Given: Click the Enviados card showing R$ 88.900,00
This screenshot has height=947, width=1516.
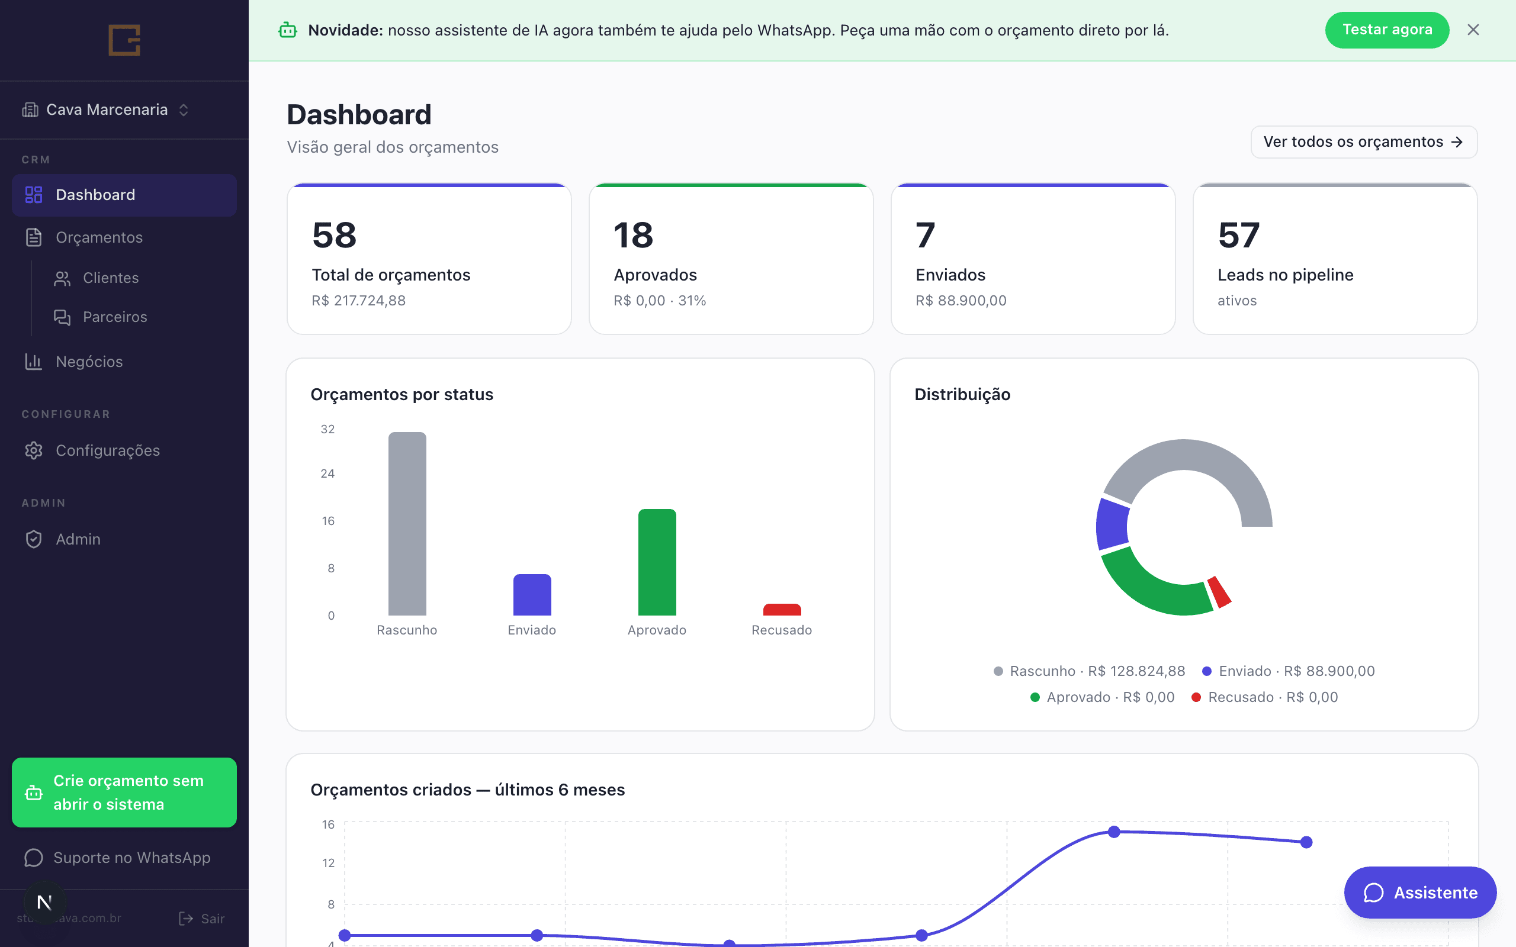Looking at the screenshot, I should click(1033, 259).
